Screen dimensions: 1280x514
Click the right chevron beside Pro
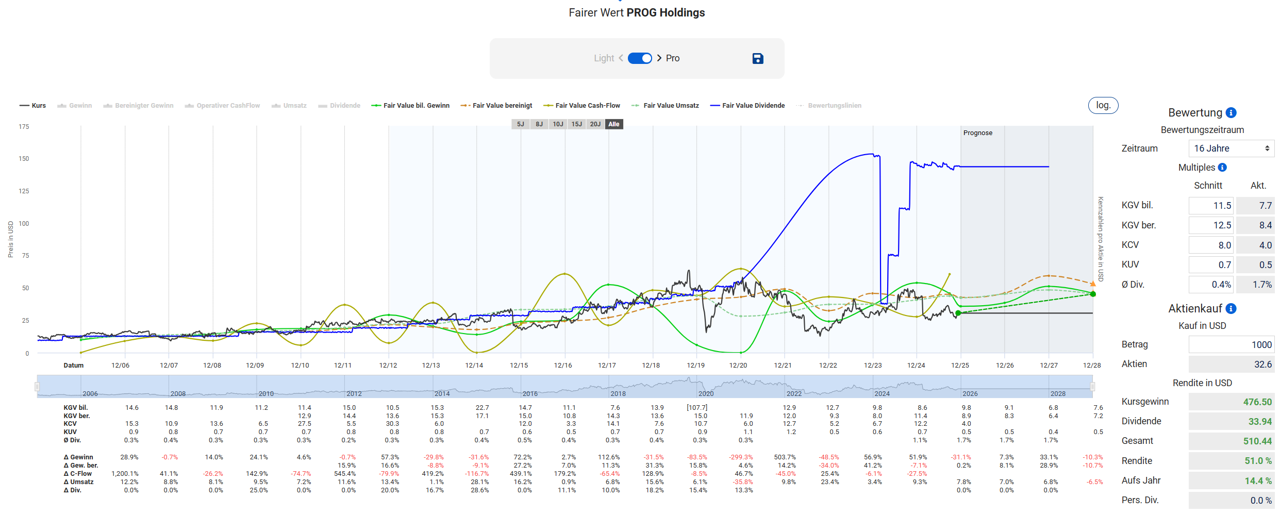659,58
